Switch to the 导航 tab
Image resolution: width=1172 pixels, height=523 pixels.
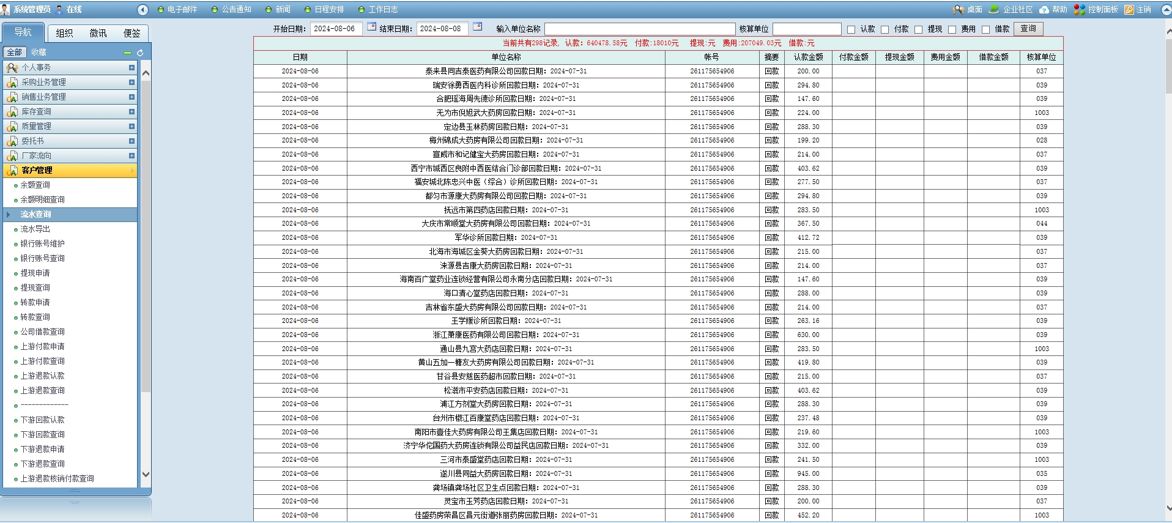[x=23, y=32]
